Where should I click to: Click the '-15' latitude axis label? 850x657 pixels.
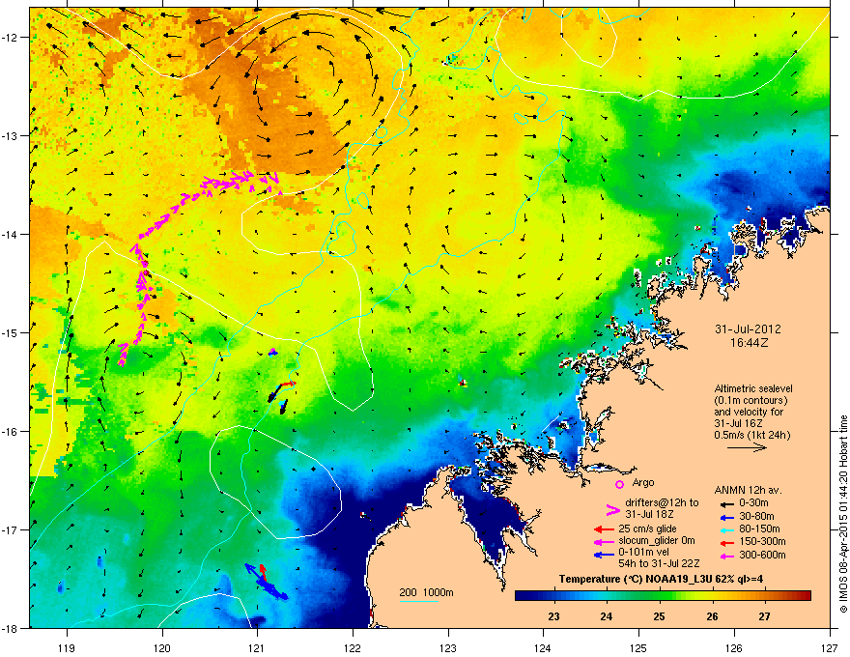click(x=11, y=332)
